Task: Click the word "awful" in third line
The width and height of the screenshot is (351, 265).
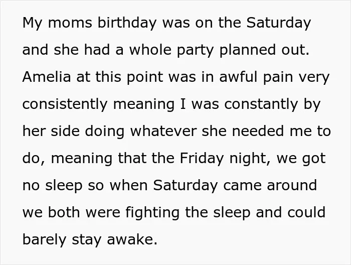Action: (238, 77)
